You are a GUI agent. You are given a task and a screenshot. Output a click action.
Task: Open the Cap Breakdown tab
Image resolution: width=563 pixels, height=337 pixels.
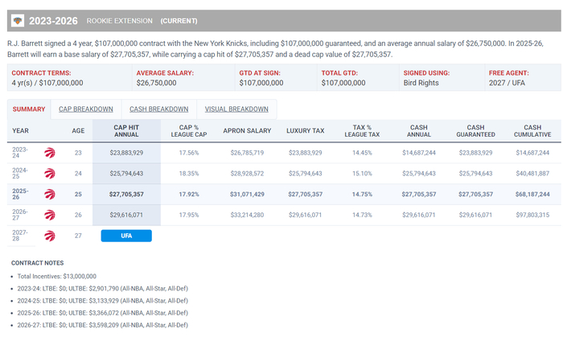(x=86, y=109)
